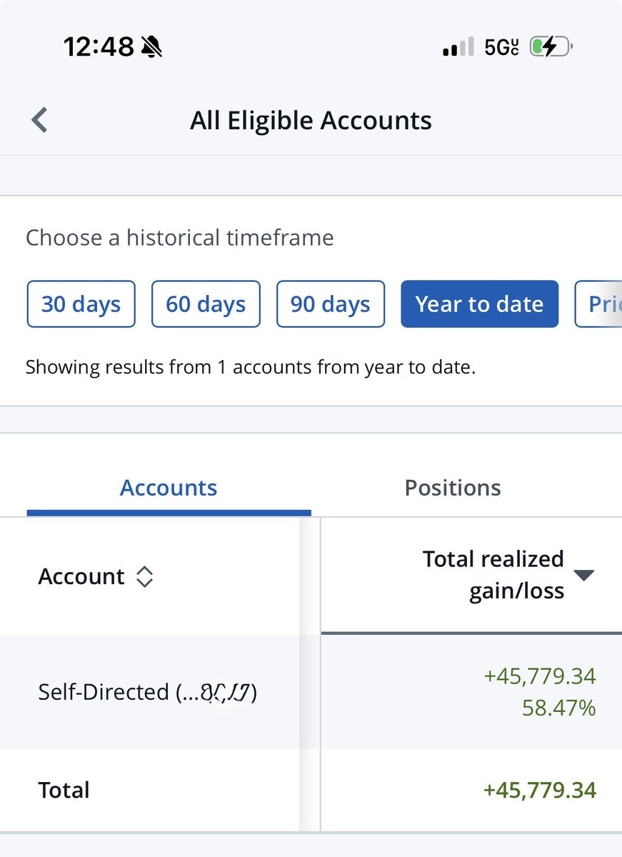The image size is (622, 857).
Task: Switch to the Positions tab
Action: [x=453, y=488]
